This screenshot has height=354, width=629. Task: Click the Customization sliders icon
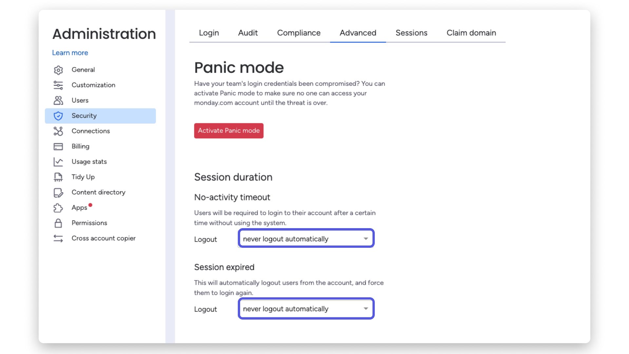pyautogui.click(x=58, y=85)
